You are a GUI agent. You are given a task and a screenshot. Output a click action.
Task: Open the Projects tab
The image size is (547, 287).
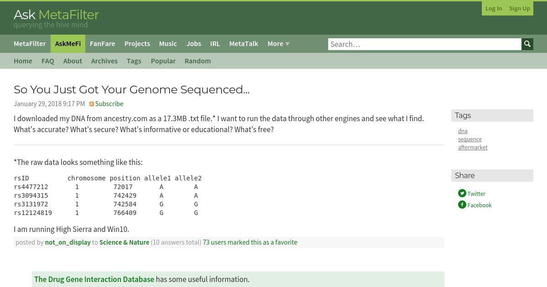pyautogui.click(x=137, y=44)
